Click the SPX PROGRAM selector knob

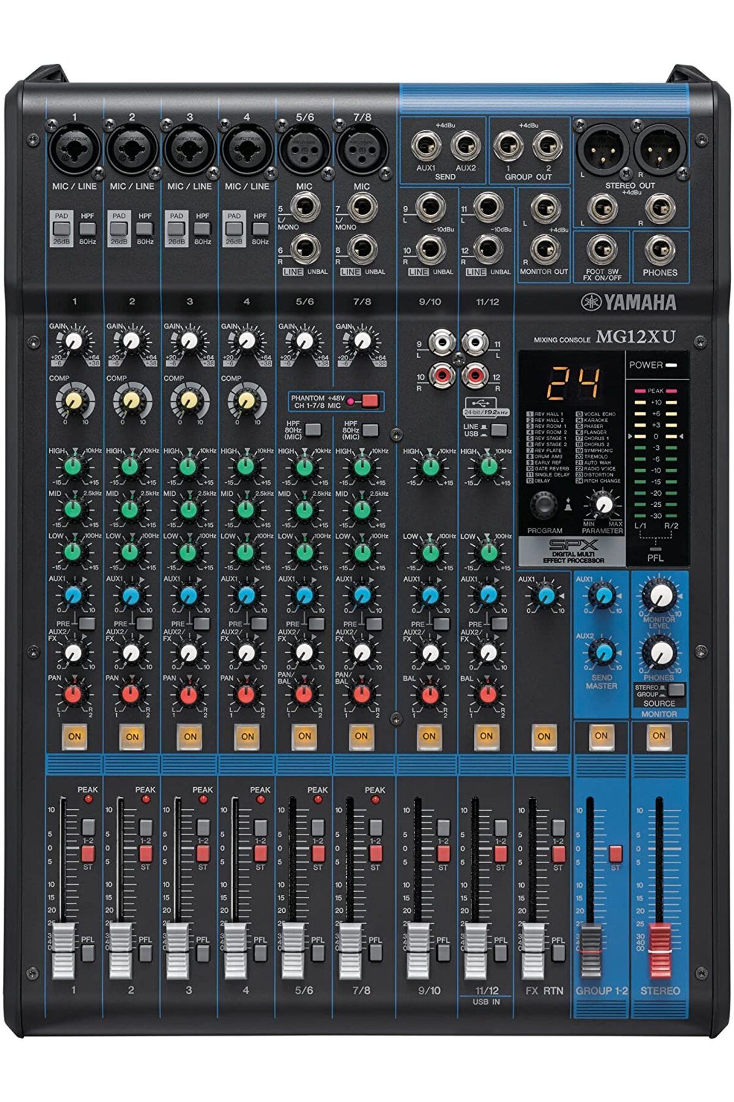pos(543,505)
